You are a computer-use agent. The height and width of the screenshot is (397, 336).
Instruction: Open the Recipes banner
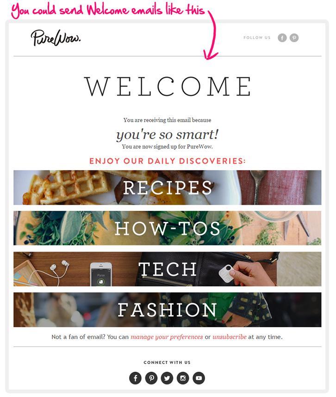point(168,187)
